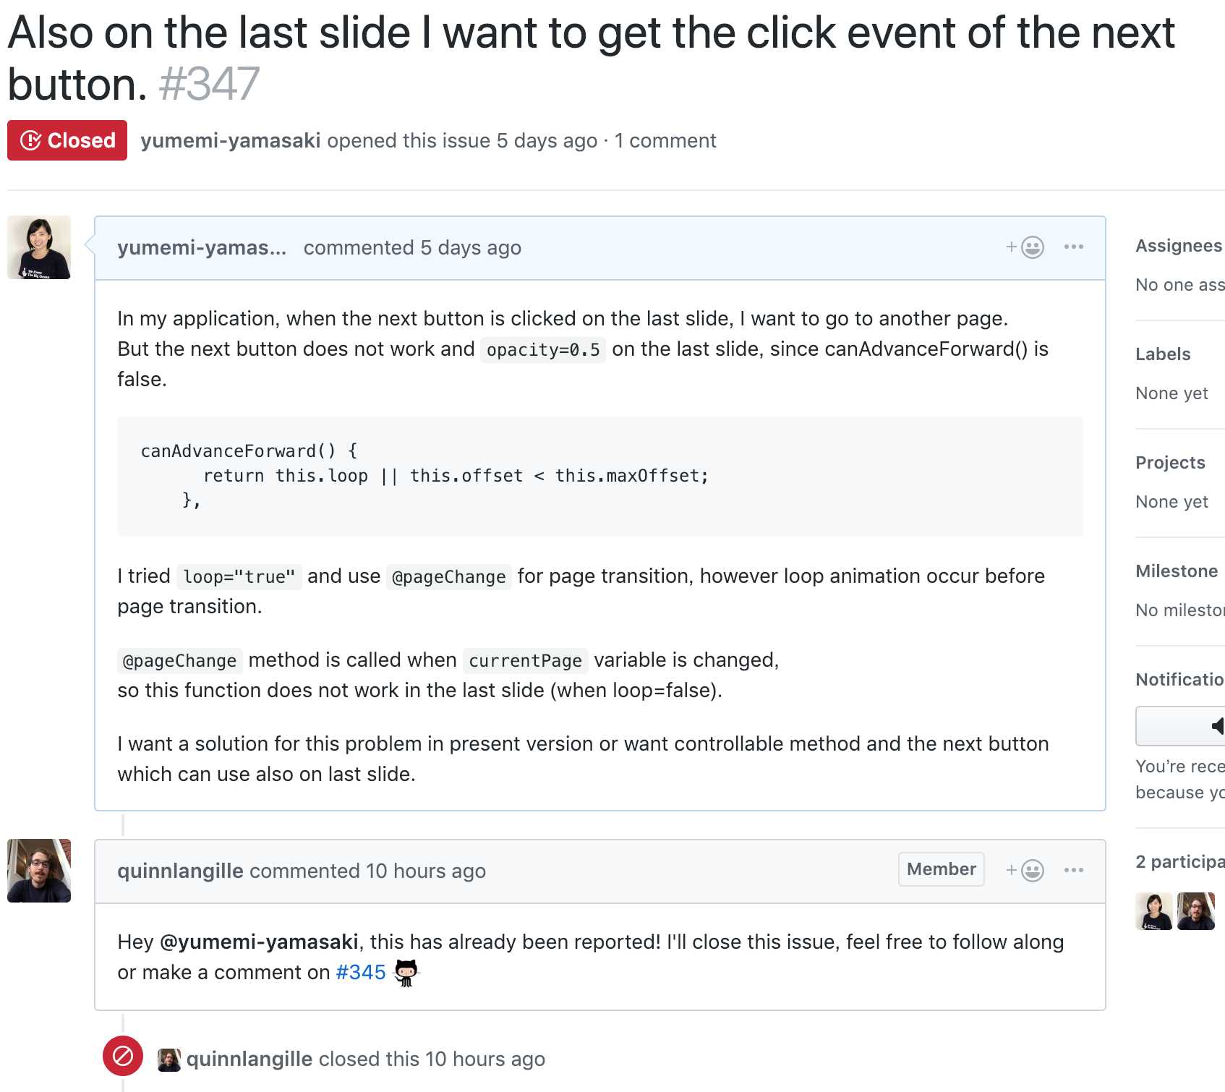This screenshot has height=1092, width=1225.
Task: Open quinnlangille profile from closed event
Action: pos(249,1059)
